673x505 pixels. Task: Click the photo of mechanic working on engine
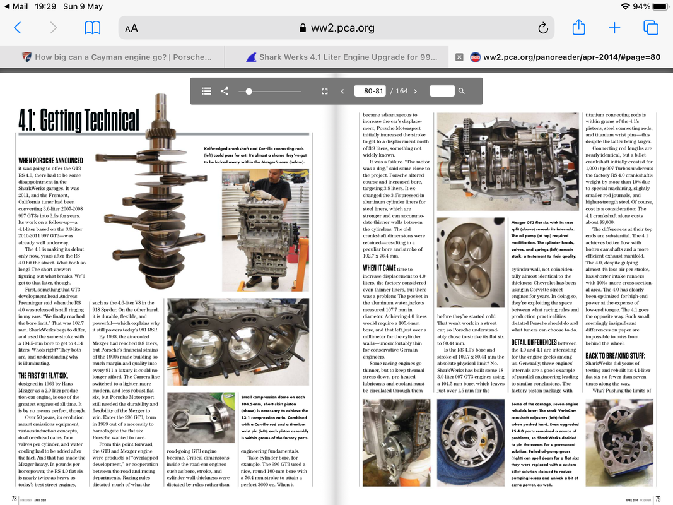coord(266,230)
